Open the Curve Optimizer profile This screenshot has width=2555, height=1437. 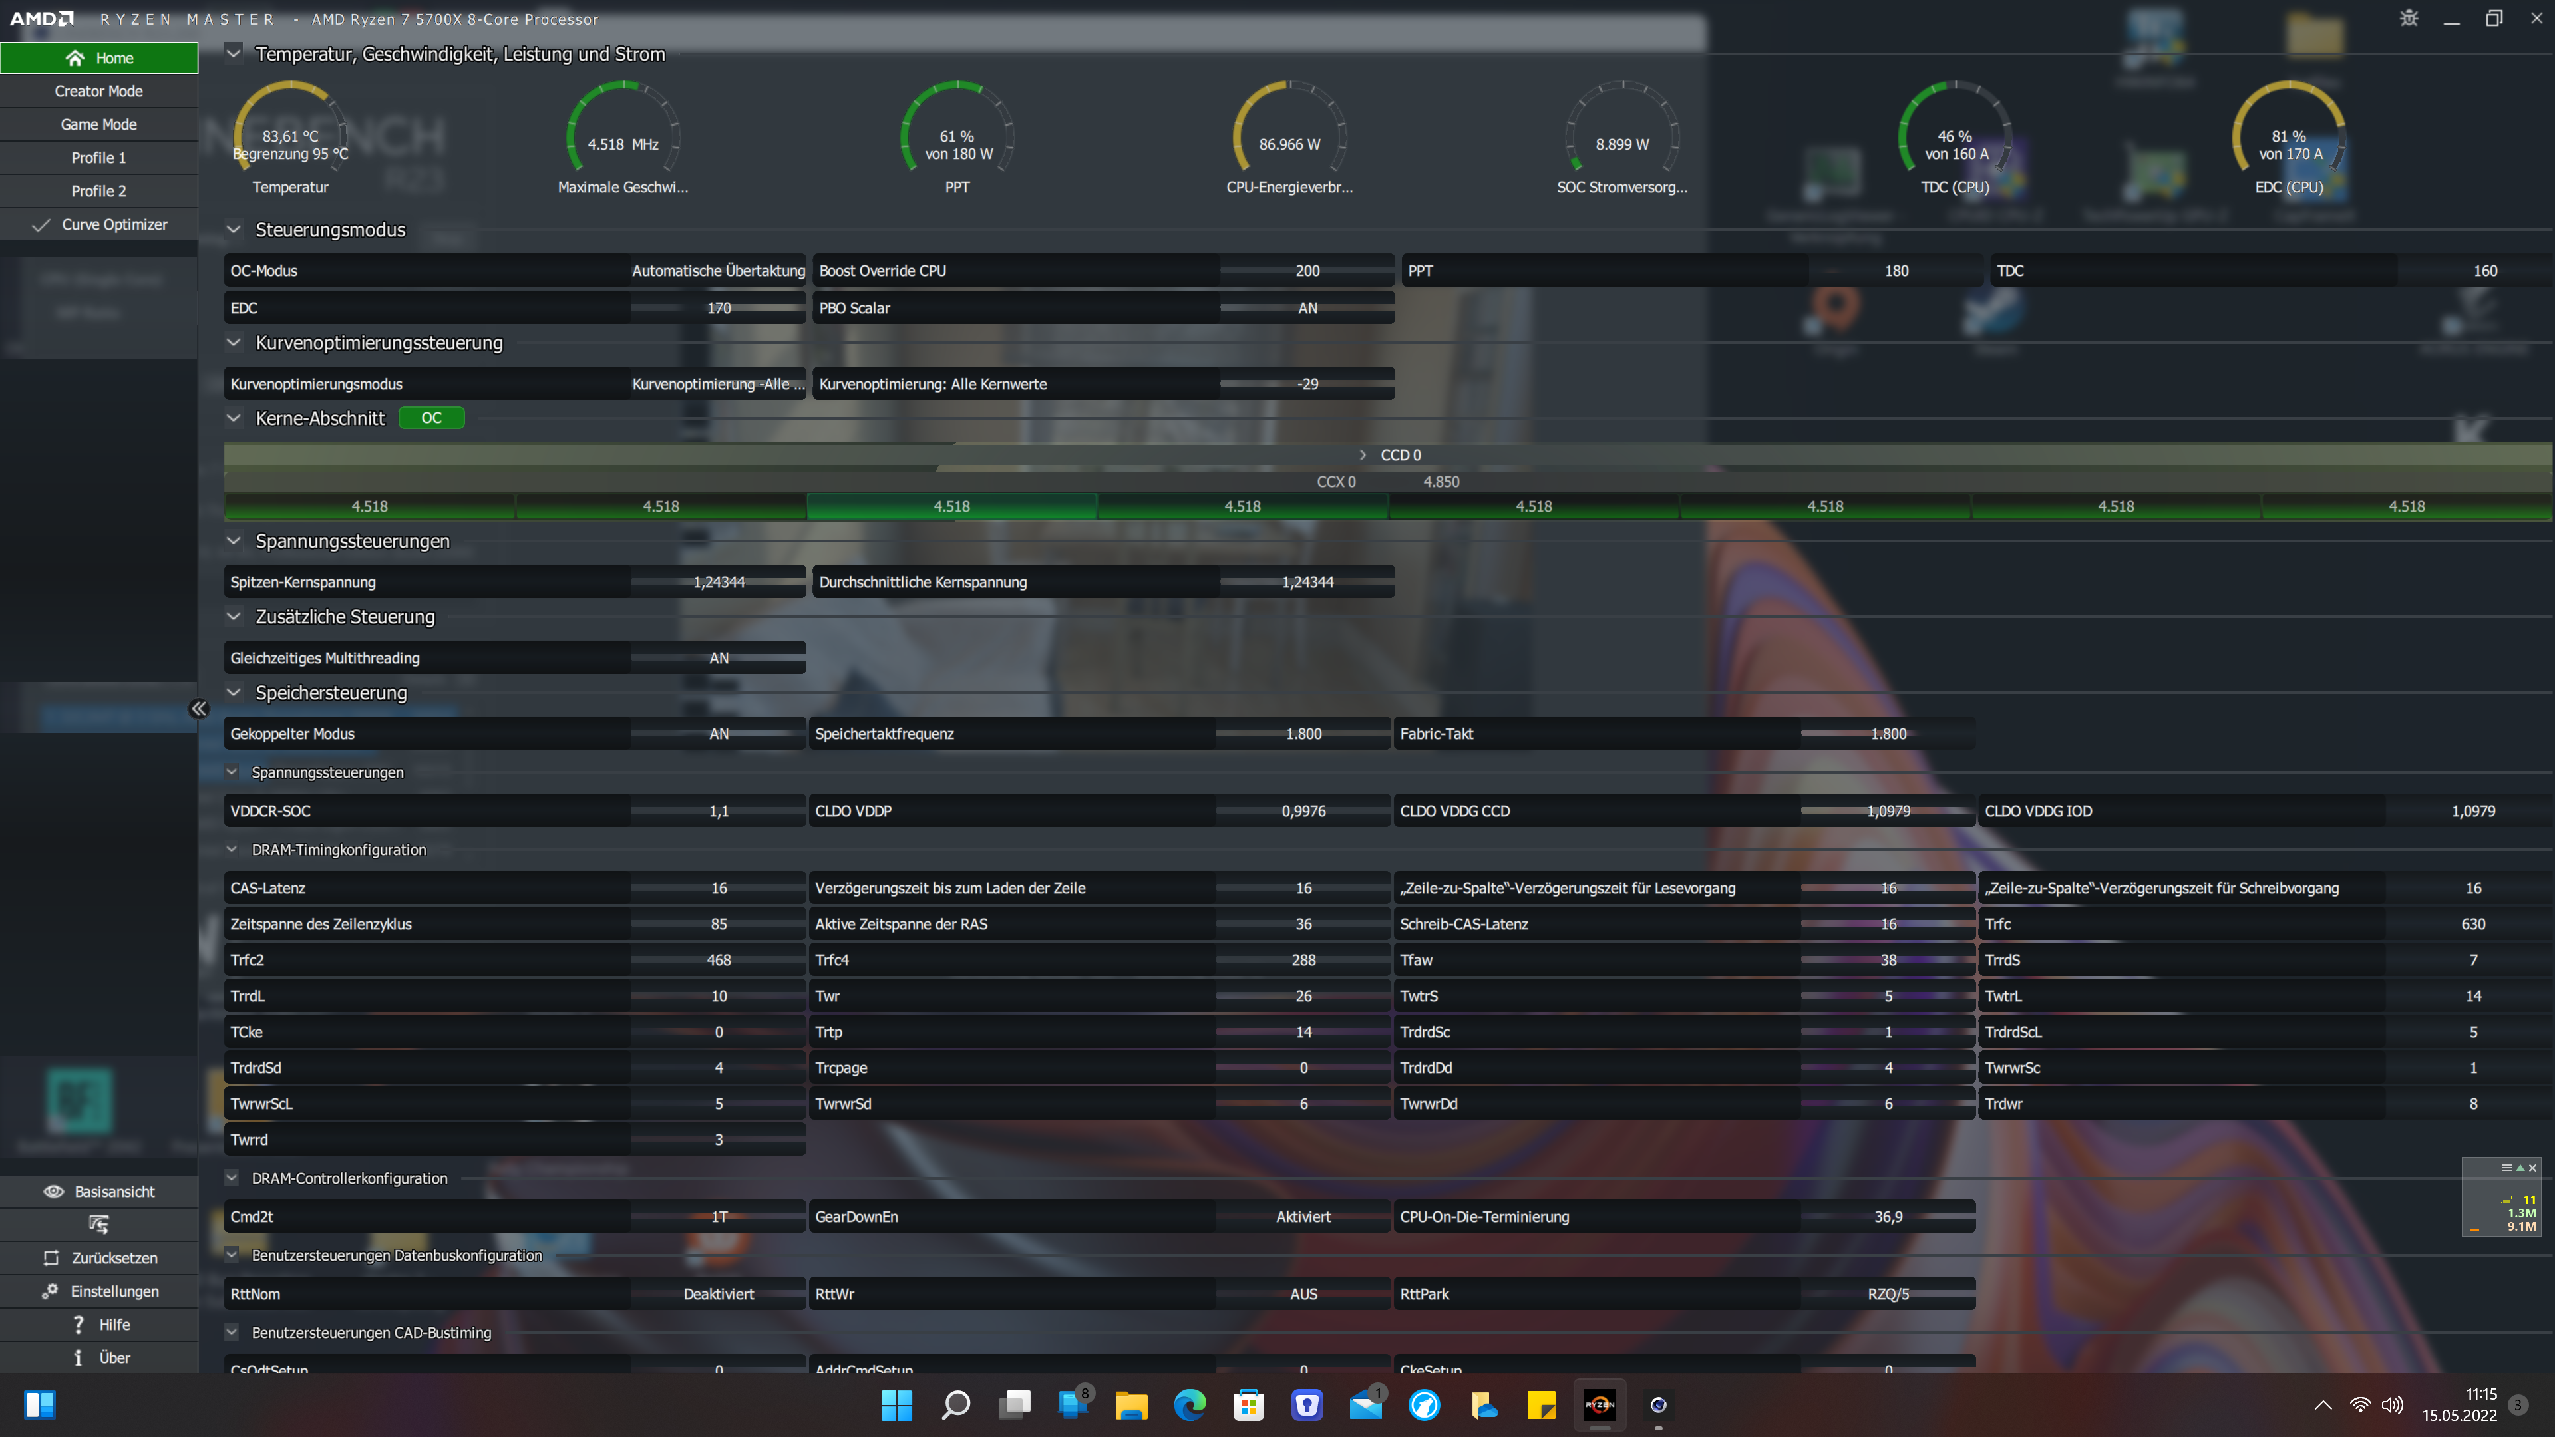pos(113,224)
